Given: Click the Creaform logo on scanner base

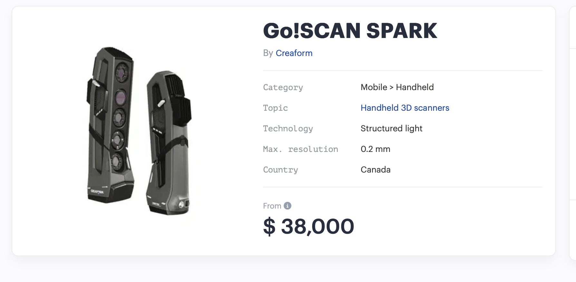Looking at the screenshot, I should point(97,192).
